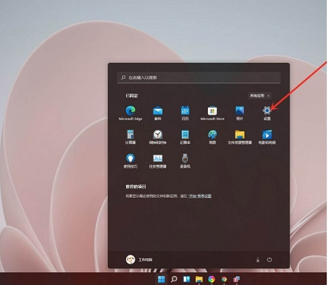Open Movies & TV (电影和电视) app
Image resolution: width=328 pixels, height=285 pixels.
coord(267,137)
